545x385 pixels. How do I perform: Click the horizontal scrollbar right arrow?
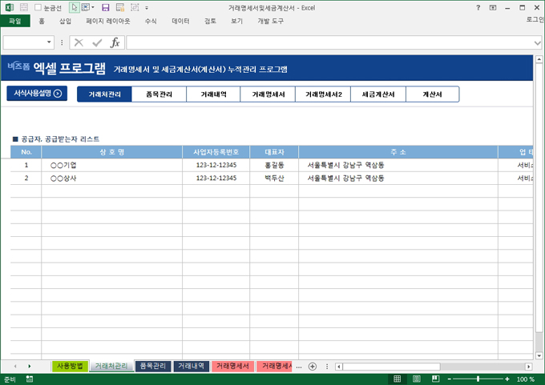tap(529, 367)
